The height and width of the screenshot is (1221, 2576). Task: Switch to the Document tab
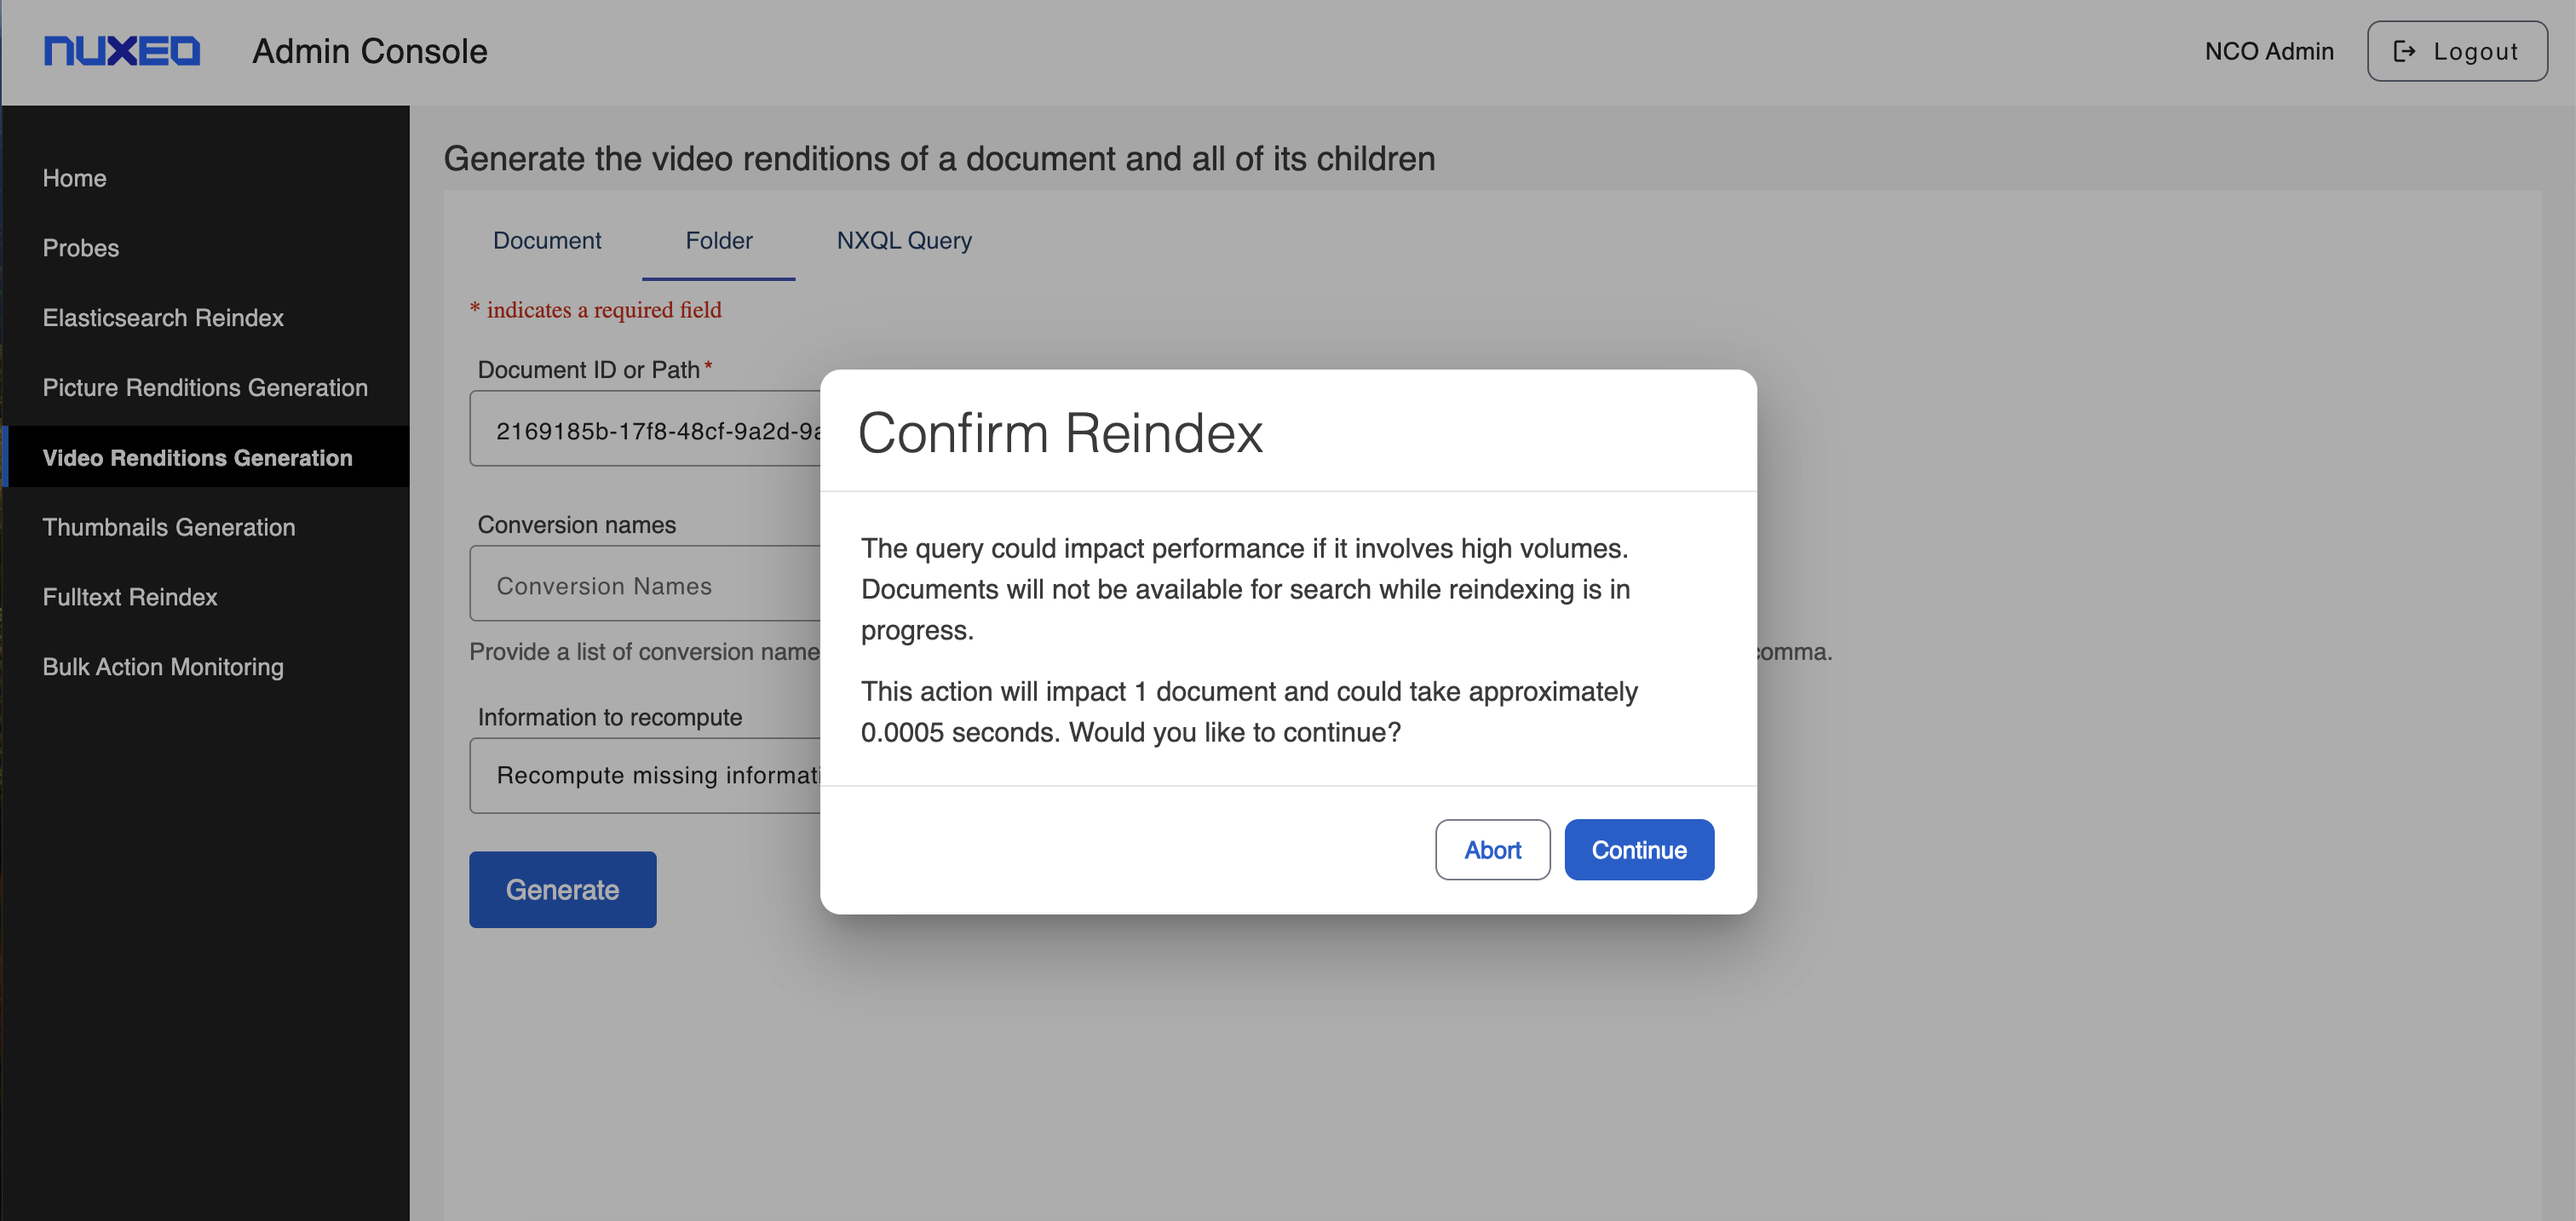pyautogui.click(x=547, y=241)
